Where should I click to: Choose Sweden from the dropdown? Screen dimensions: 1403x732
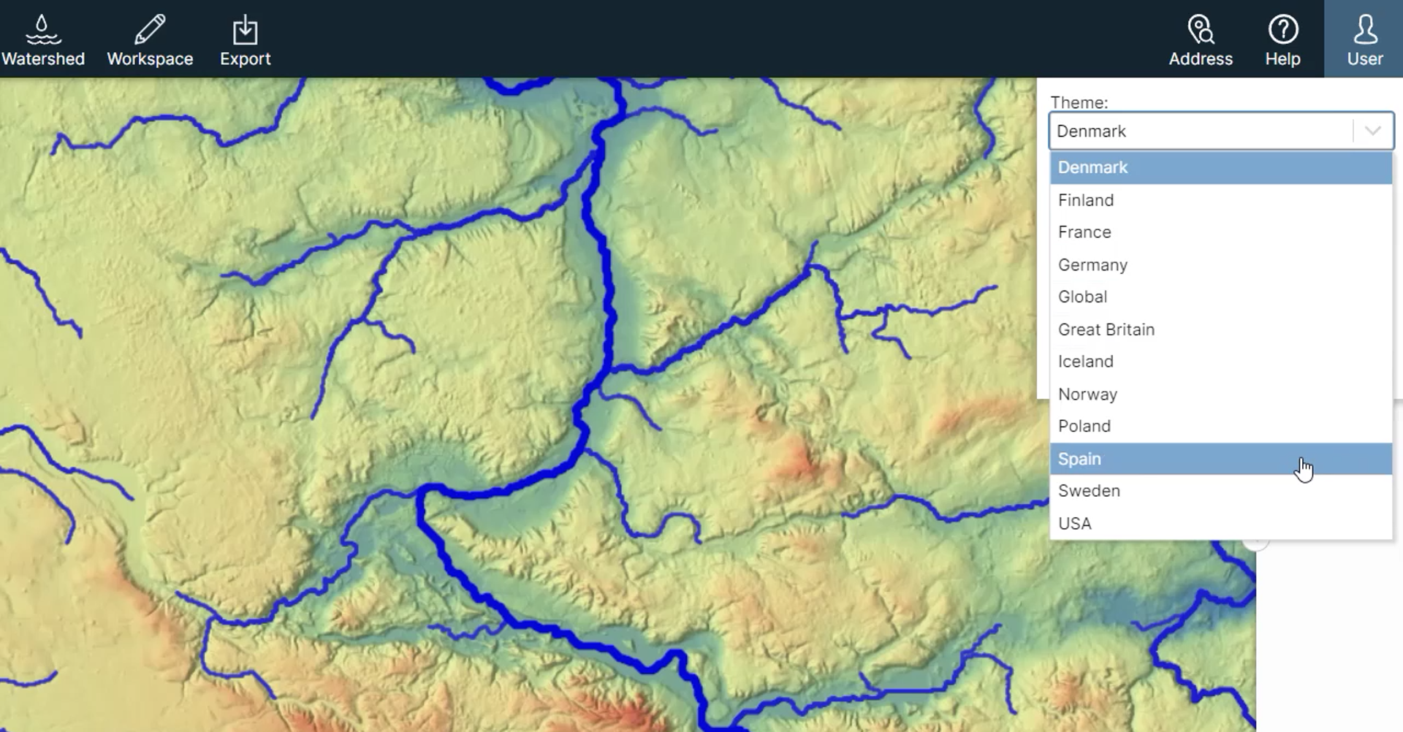click(x=1220, y=491)
